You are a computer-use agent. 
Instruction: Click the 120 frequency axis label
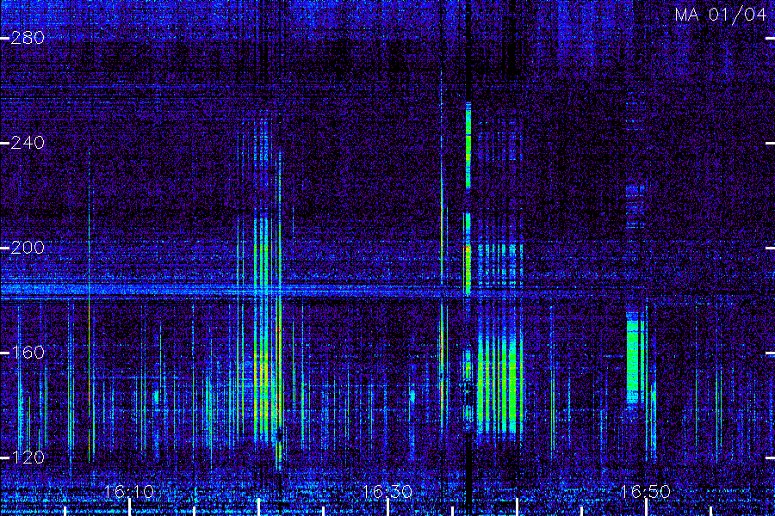click(x=28, y=457)
